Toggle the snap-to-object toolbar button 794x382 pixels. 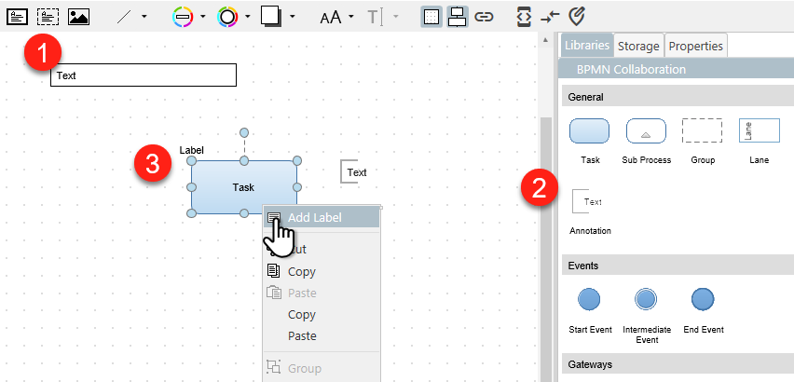[457, 16]
